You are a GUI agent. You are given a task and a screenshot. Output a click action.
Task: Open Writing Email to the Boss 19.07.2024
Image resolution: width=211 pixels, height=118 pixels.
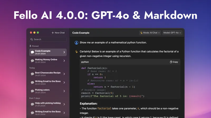[x=48, y=113]
